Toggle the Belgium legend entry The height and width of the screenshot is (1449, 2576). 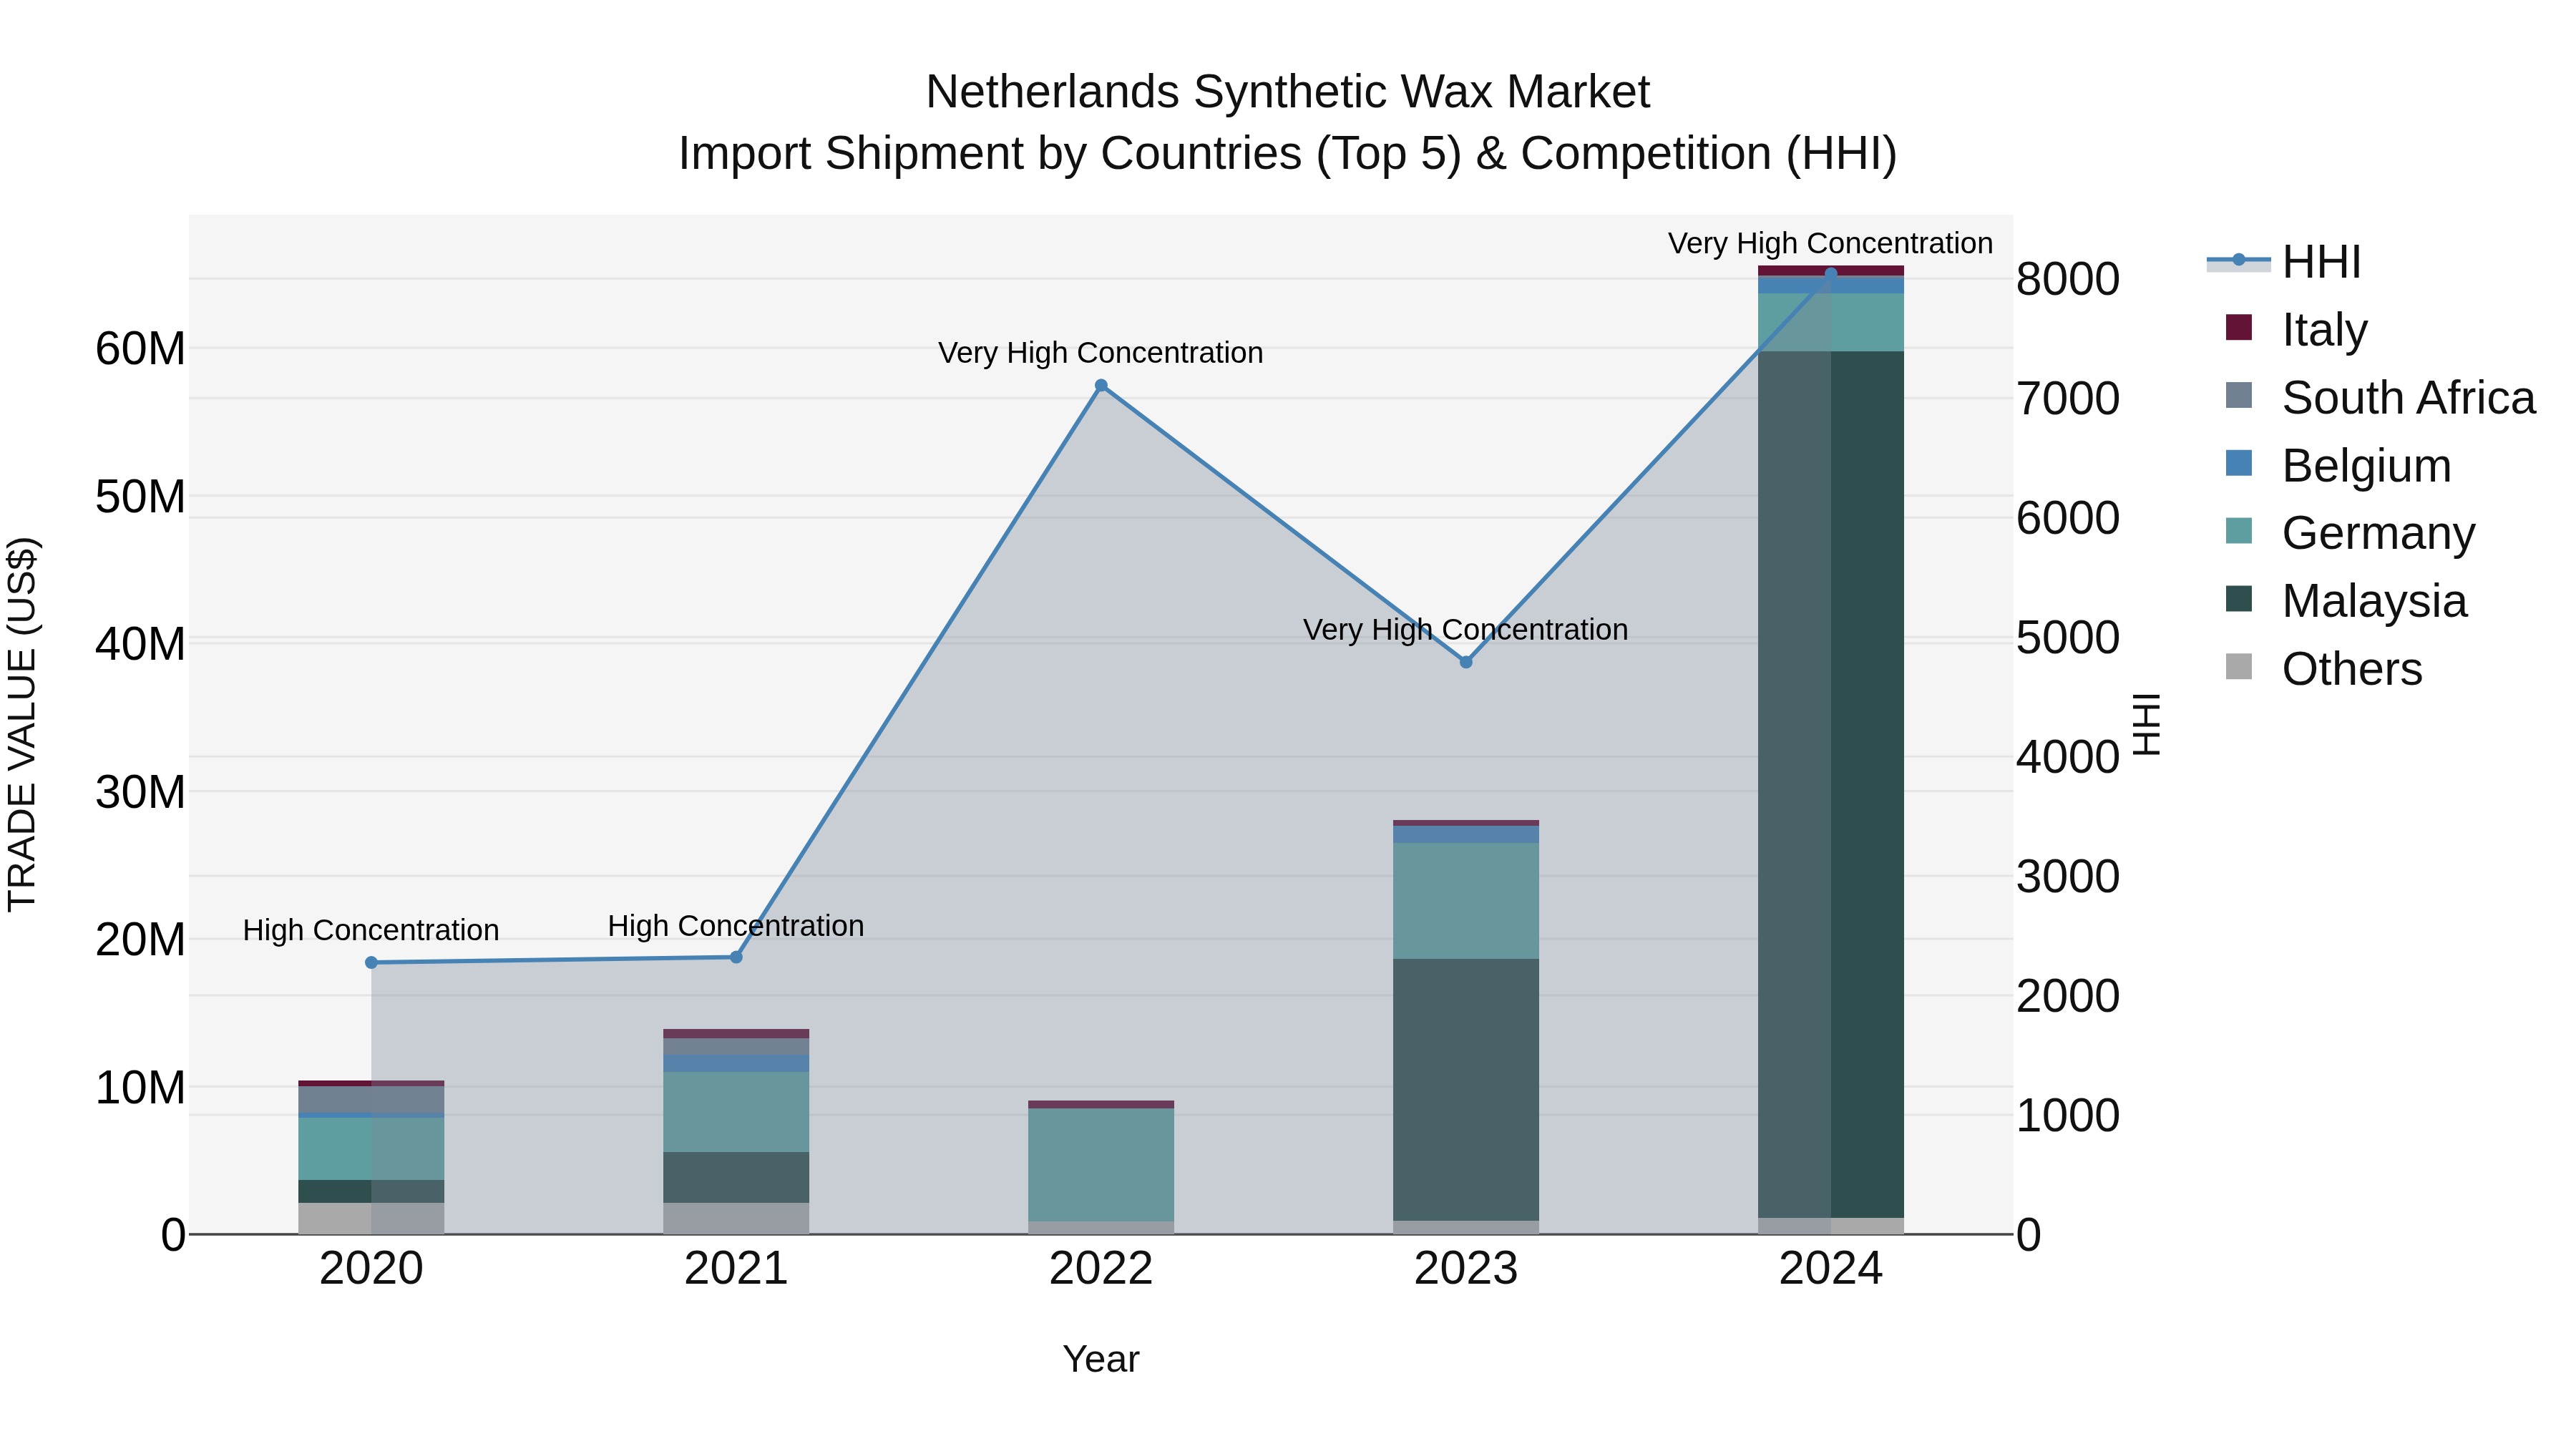(2338, 465)
